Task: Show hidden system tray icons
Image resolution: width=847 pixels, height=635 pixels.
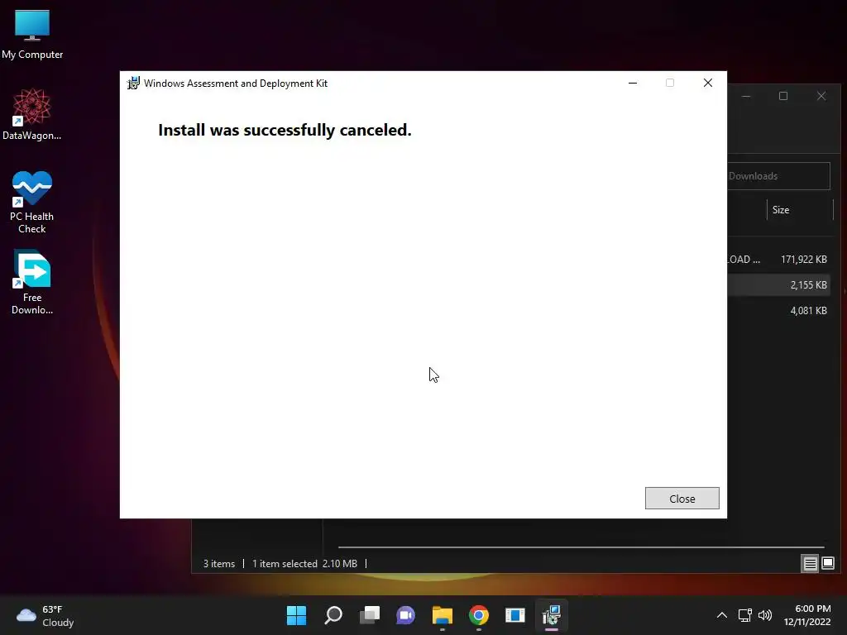Action: pos(721,615)
